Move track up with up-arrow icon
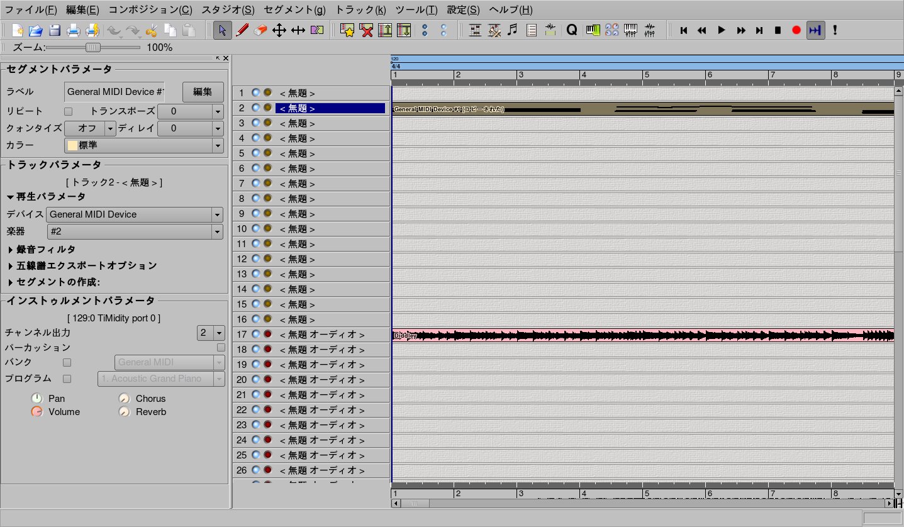This screenshot has width=904, height=527. point(385,30)
